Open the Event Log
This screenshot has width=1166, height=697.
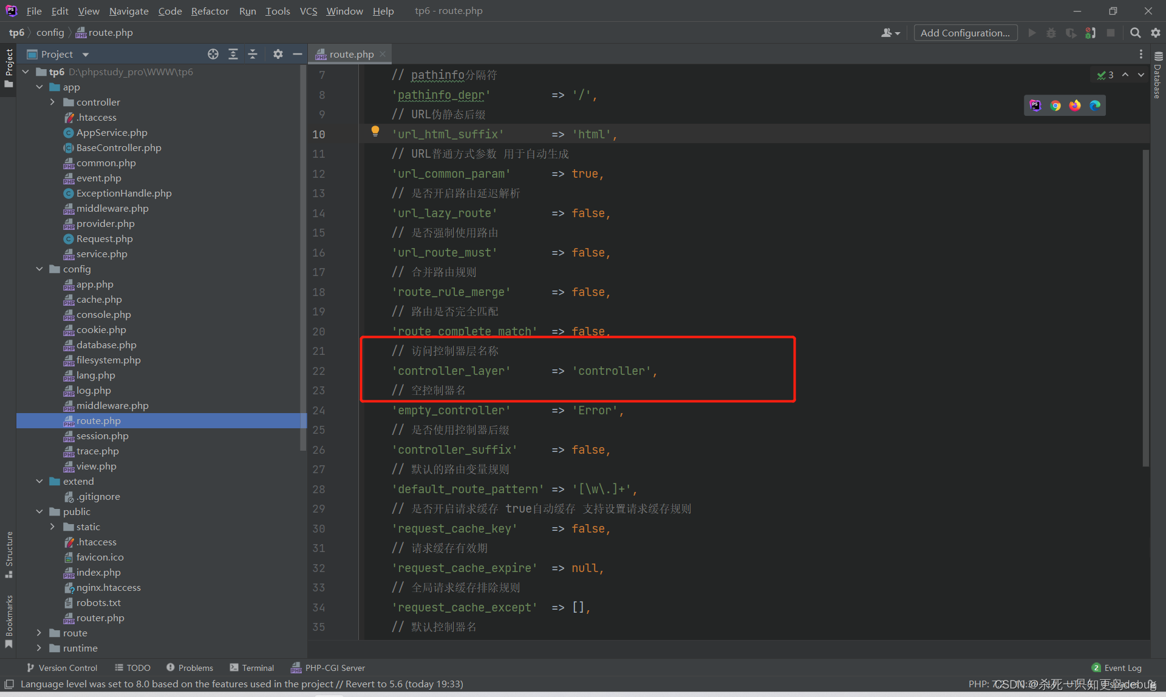coord(1117,667)
